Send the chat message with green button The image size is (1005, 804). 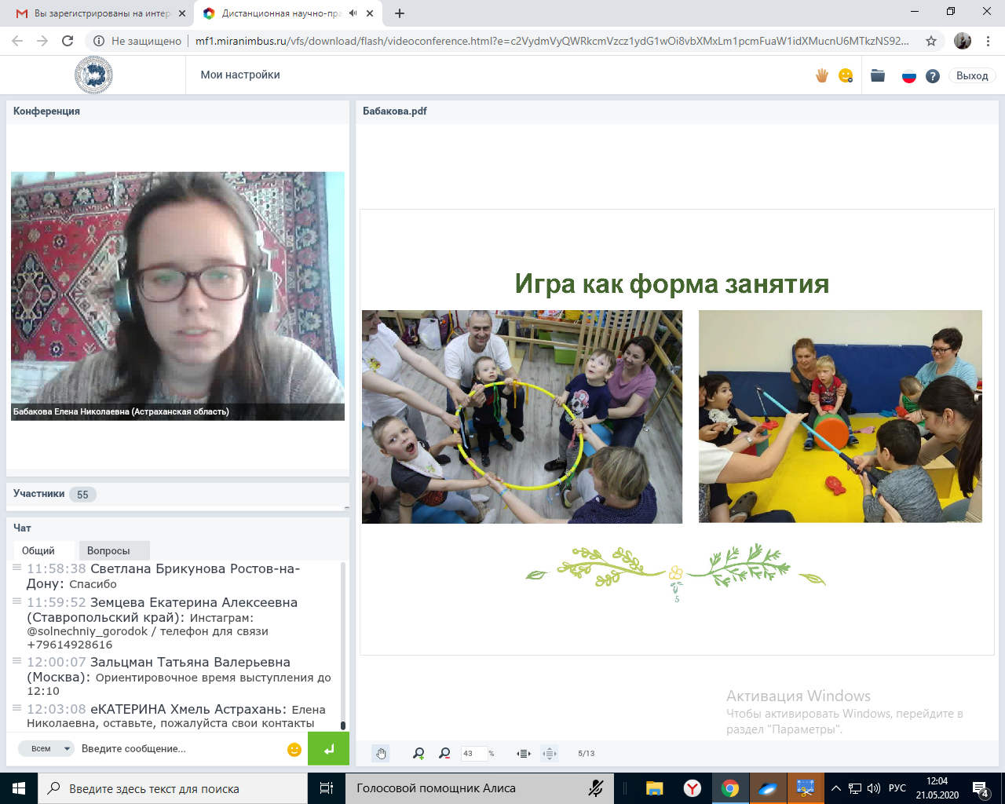[x=328, y=748]
